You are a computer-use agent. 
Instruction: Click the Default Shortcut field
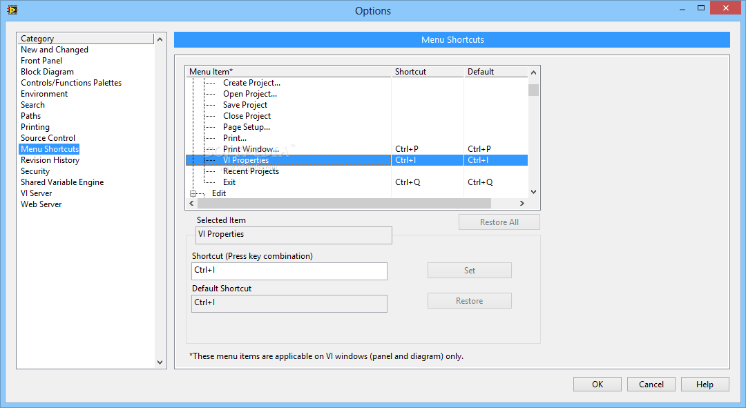(289, 303)
